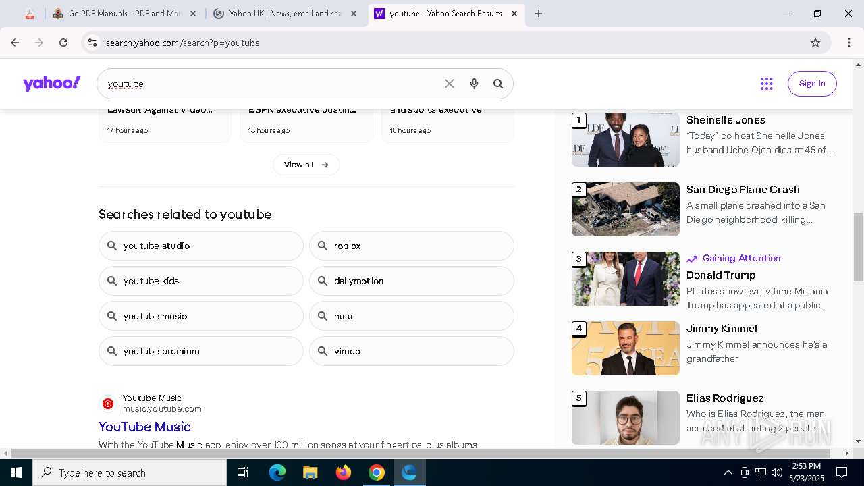Close the youtube search results tab
The height and width of the screenshot is (486, 864).
click(514, 13)
